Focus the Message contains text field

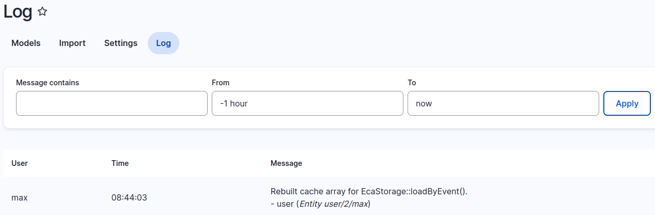(112, 103)
